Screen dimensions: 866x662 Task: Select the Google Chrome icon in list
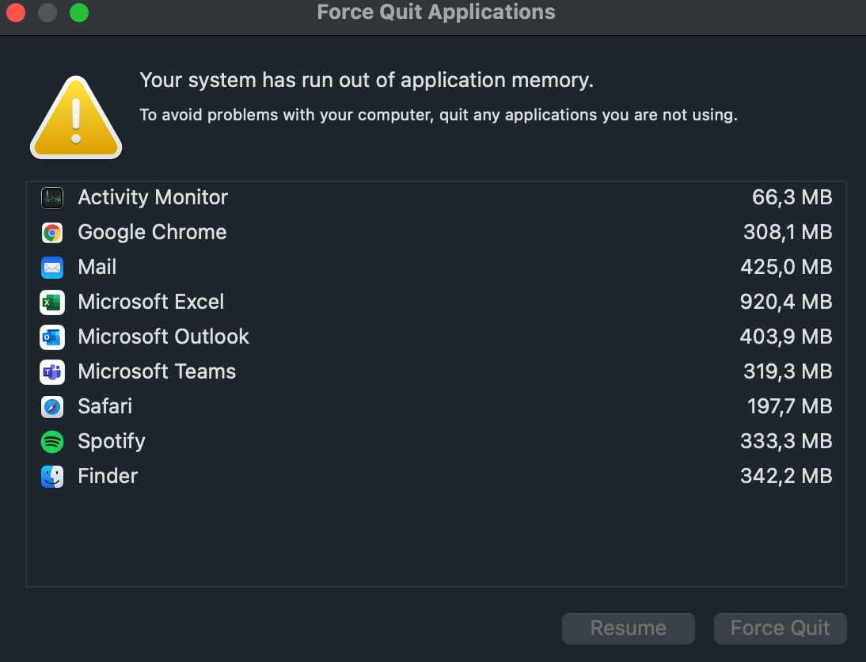(x=52, y=233)
